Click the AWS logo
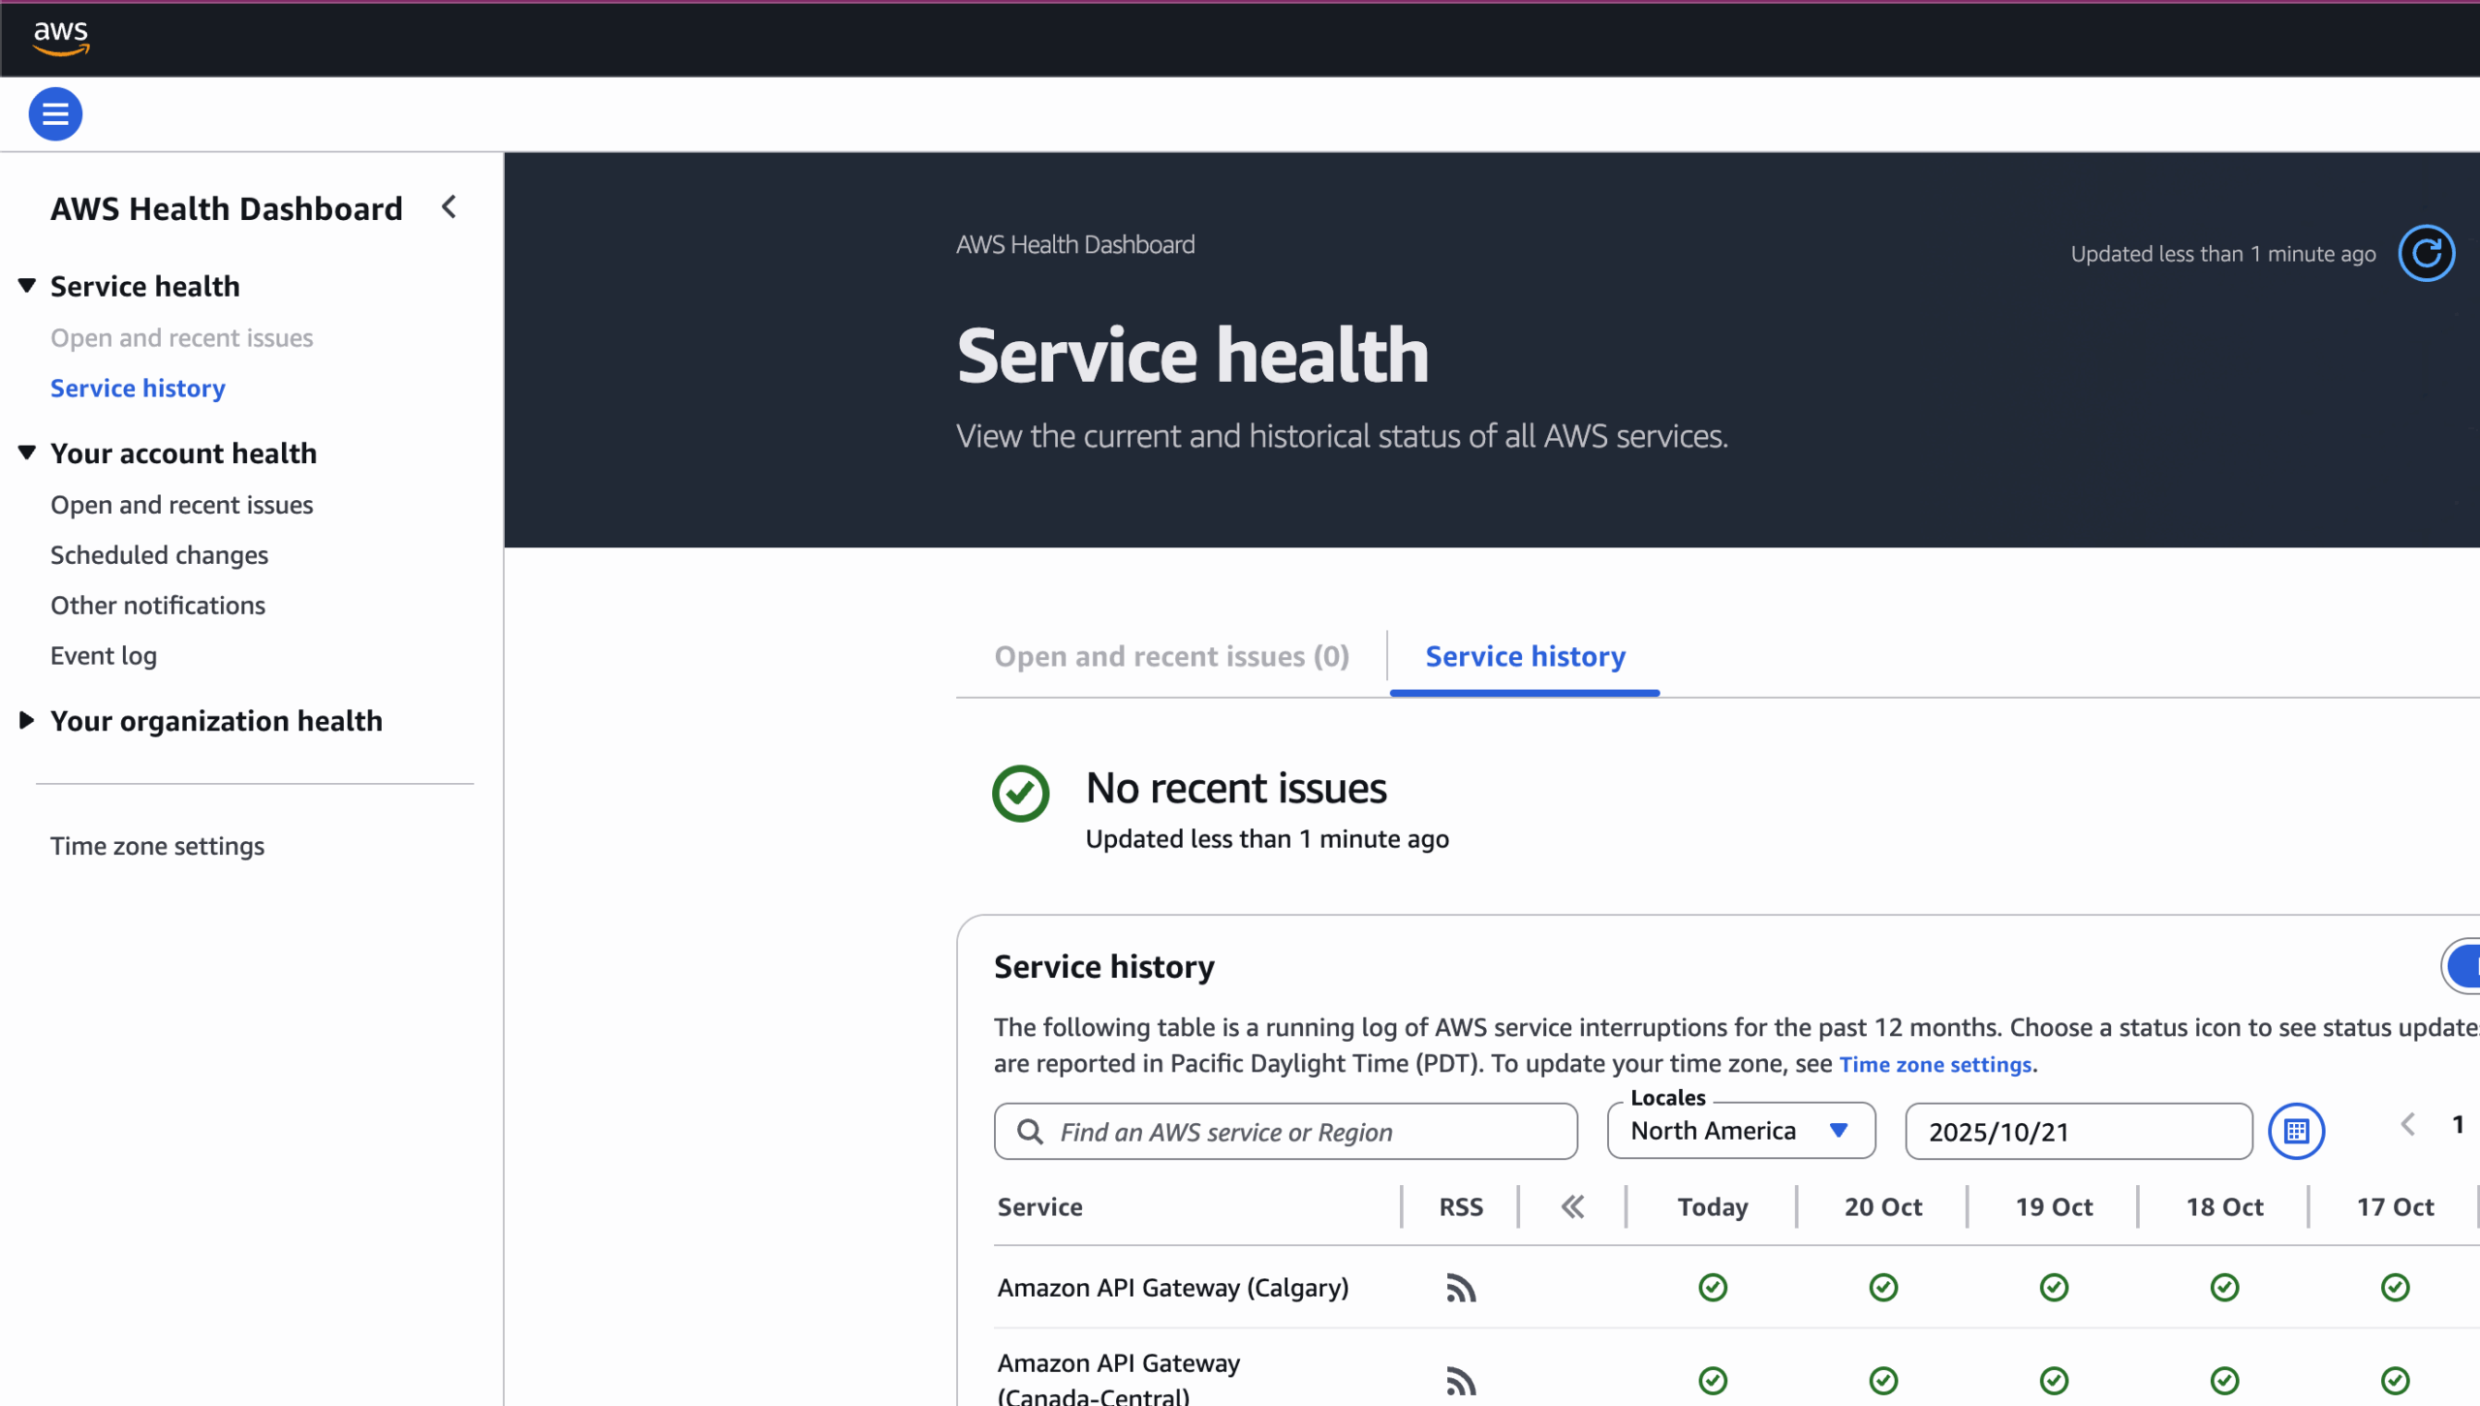Image resolution: width=2480 pixels, height=1406 pixels. click(61, 37)
